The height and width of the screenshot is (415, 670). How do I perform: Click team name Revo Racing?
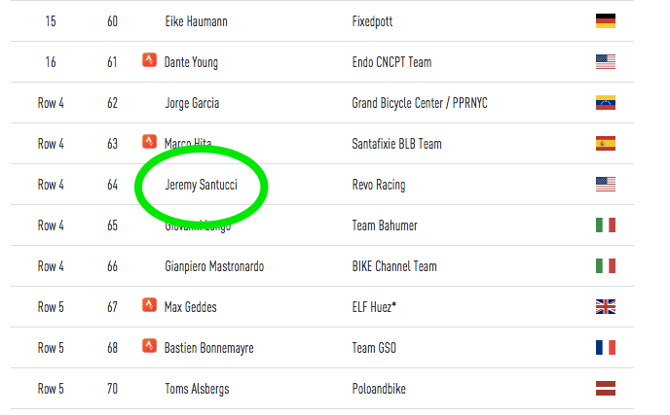tap(379, 185)
